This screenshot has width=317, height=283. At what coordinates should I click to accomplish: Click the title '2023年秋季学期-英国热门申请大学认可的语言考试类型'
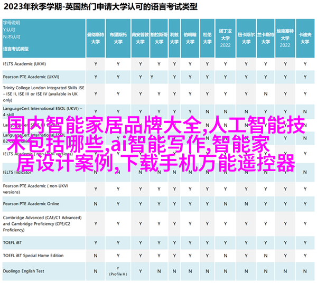100,7
